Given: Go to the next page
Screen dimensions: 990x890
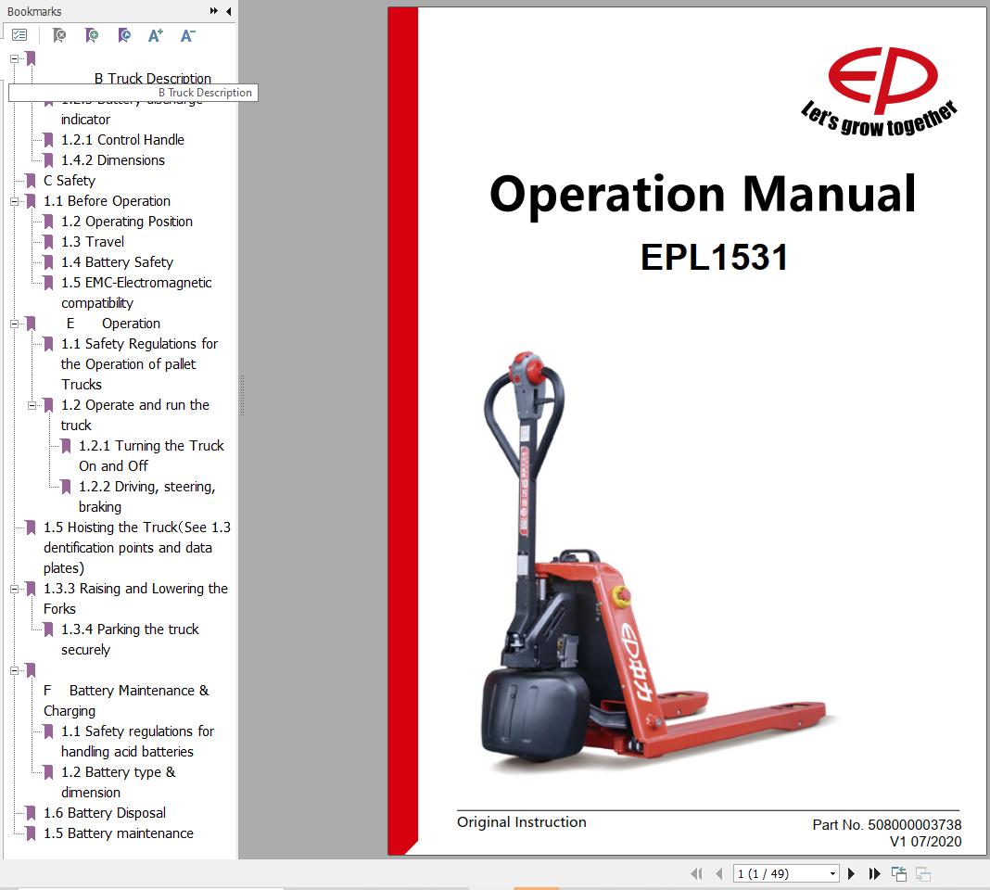Looking at the screenshot, I should 851,873.
